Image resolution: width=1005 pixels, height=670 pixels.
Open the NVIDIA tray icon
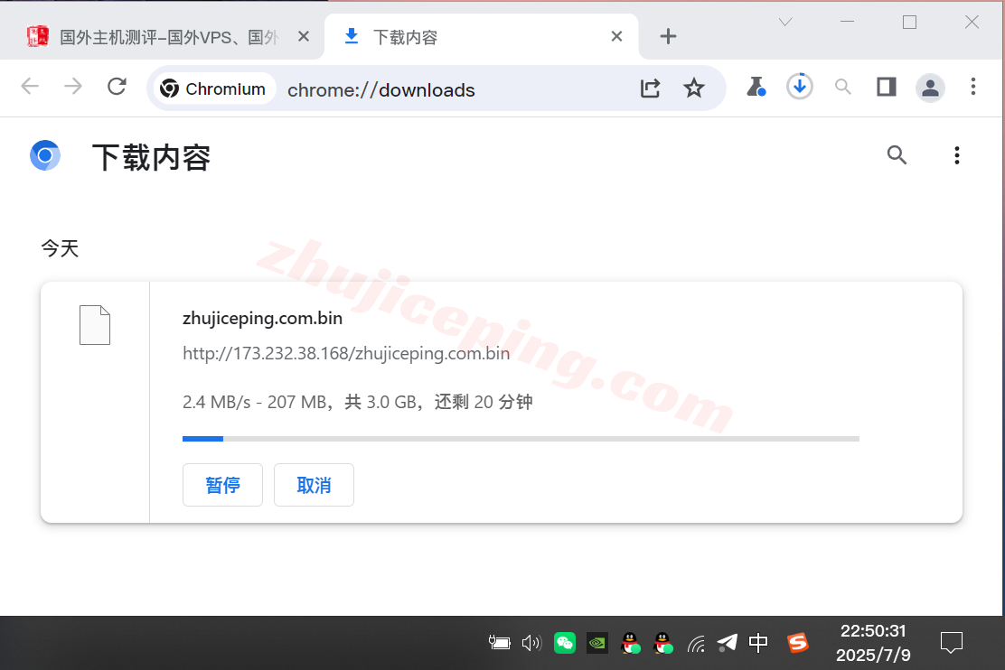[597, 642]
